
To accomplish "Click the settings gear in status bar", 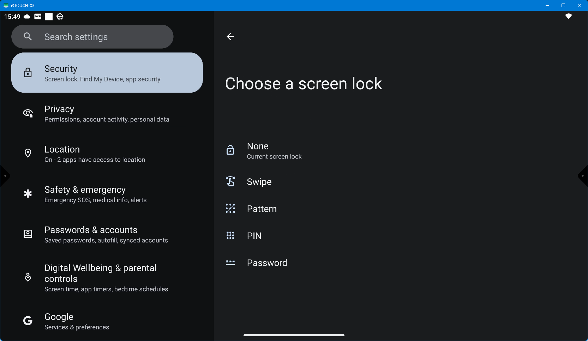I will [x=60, y=17].
